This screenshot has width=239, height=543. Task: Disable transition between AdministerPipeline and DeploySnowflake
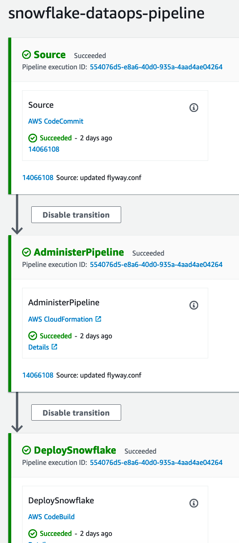tap(76, 413)
